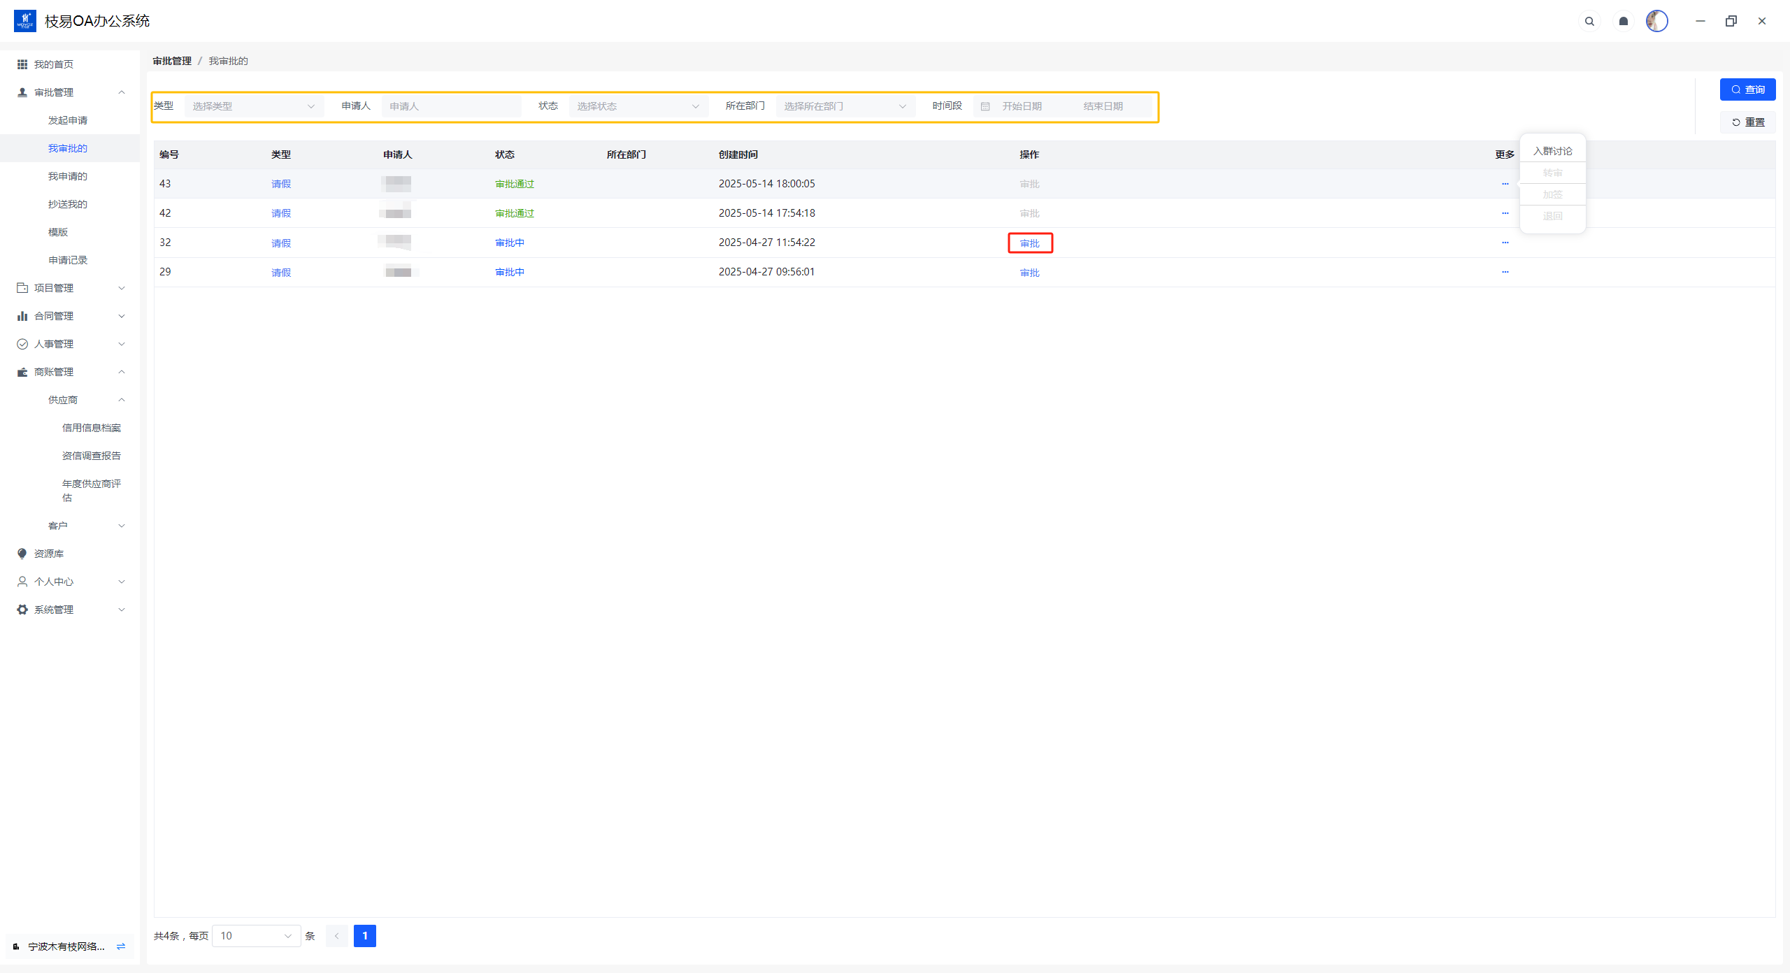The height and width of the screenshot is (973, 1790).
Task: Open the page size dropdown showing 10
Action: click(x=256, y=936)
